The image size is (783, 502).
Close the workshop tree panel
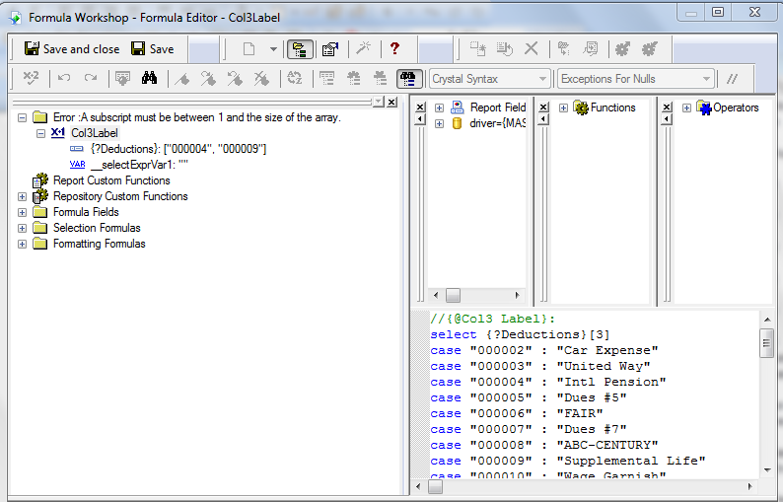(x=392, y=102)
